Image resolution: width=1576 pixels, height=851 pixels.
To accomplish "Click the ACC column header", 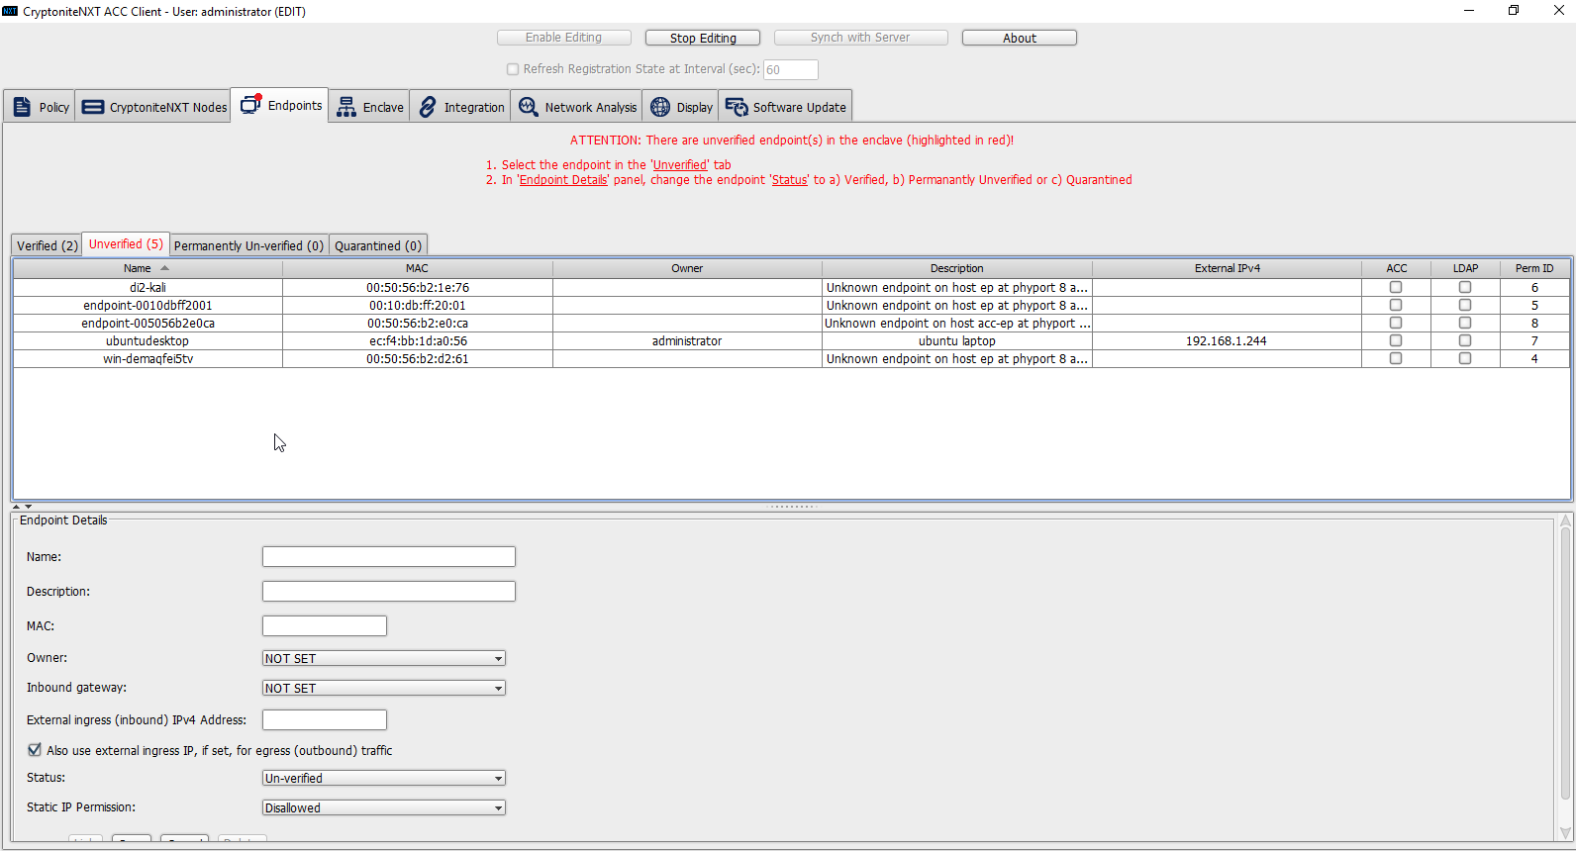I will tap(1397, 268).
